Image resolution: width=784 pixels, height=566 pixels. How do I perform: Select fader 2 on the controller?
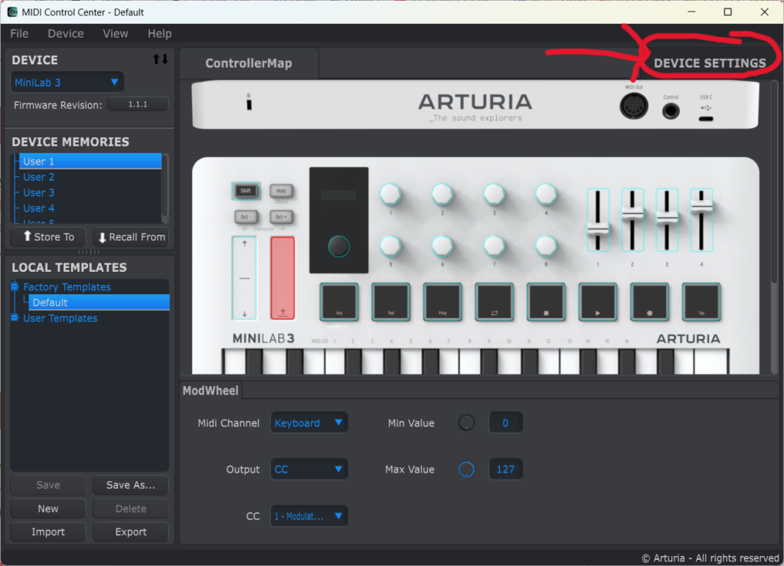[x=632, y=220]
